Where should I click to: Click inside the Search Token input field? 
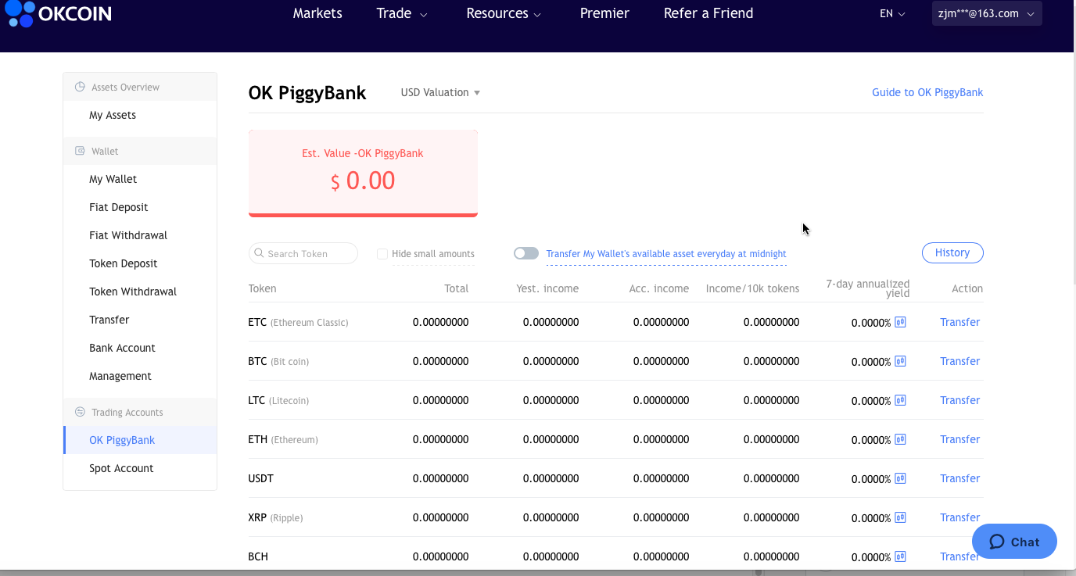click(x=305, y=253)
